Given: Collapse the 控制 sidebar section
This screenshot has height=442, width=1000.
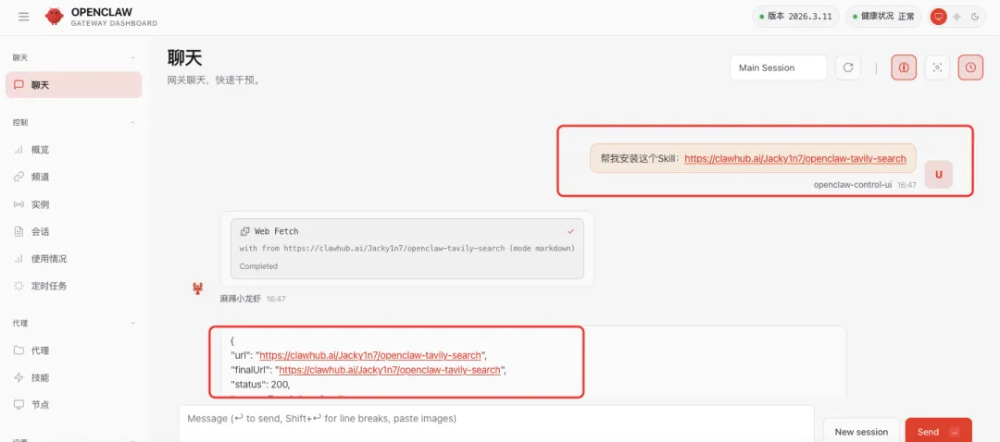Looking at the screenshot, I should (x=132, y=122).
